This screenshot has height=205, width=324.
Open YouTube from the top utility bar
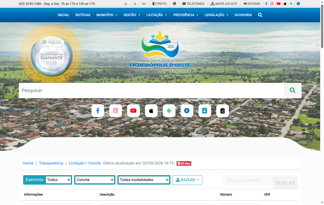coord(279,4)
